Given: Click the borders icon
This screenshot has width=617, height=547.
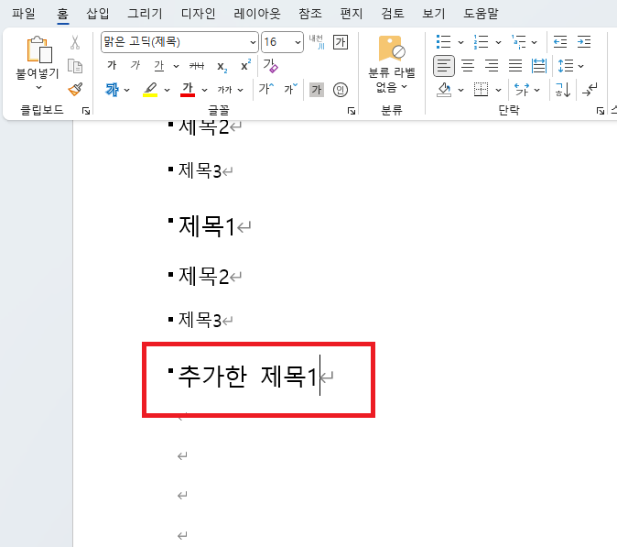Looking at the screenshot, I should tap(481, 90).
